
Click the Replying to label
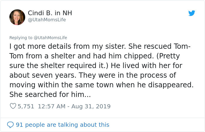(21, 38)
